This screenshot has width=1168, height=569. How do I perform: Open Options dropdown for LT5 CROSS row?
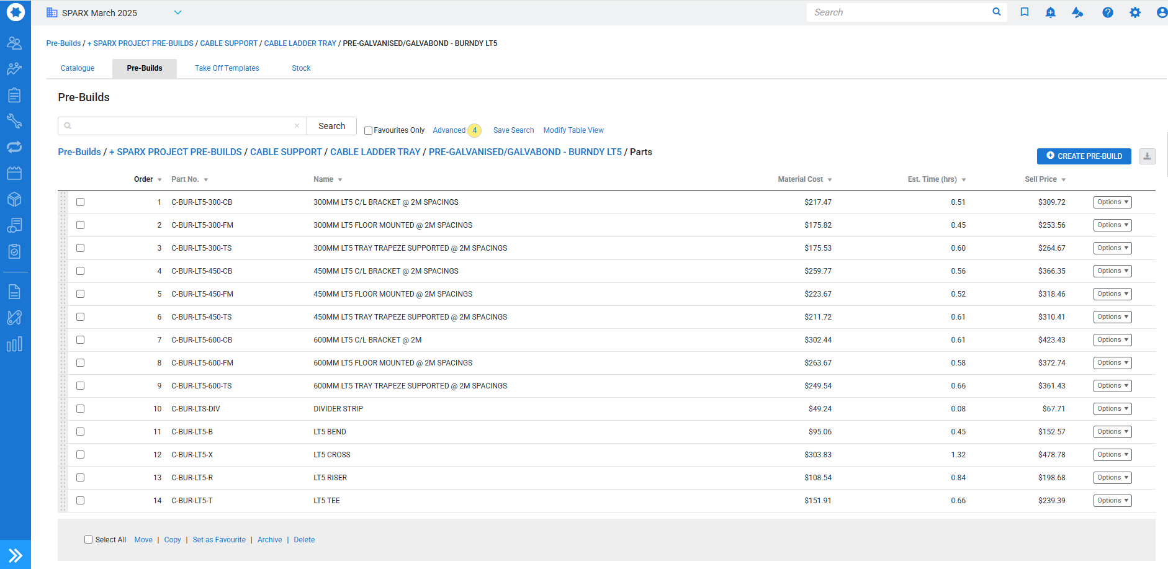pyautogui.click(x=1112, y=455)
